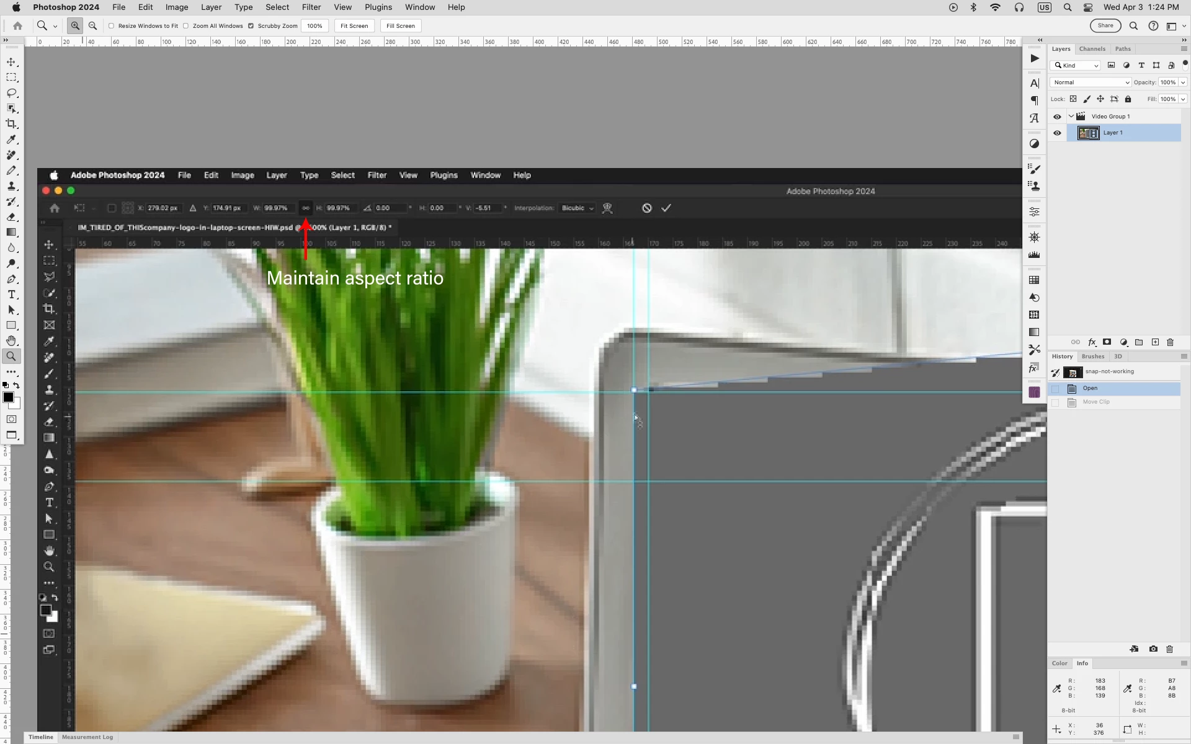
Task: Disable the Scrubby Zoom checkbox
Action: coord(251,26)
